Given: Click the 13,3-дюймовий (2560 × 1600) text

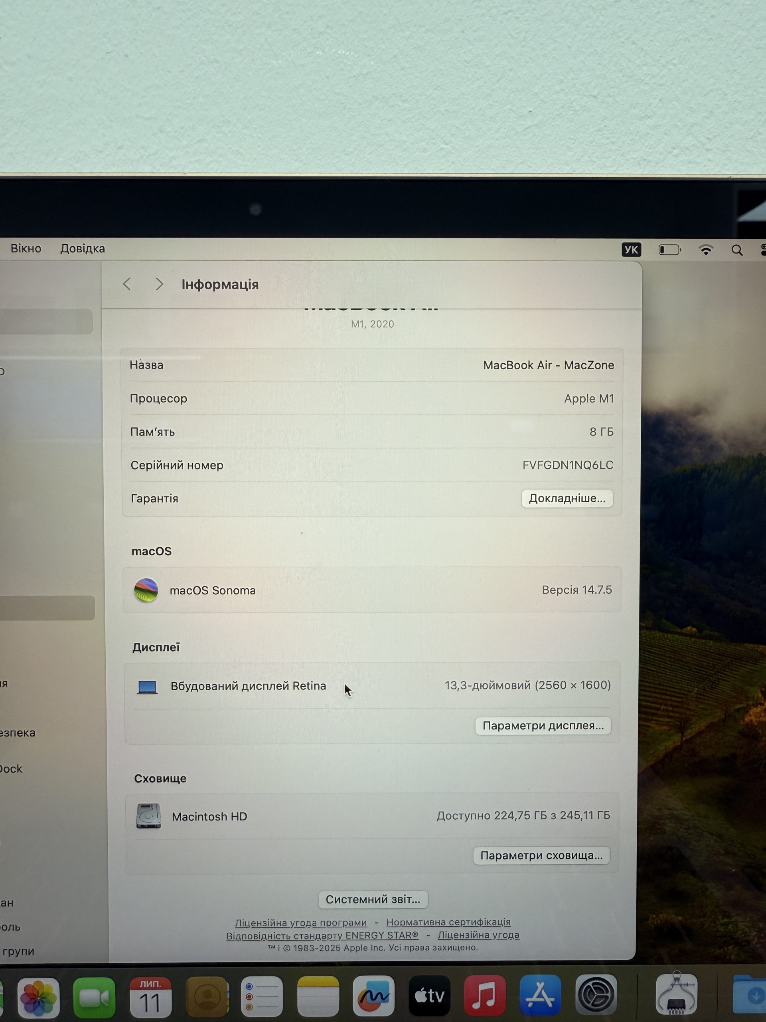Looking at the screenshot, I should pyautogui.click(x=528, y=685).
